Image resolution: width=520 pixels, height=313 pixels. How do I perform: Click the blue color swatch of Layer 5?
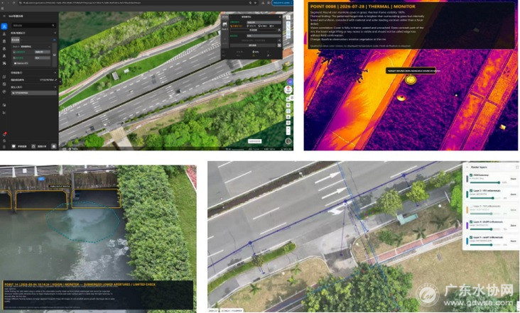(x=467, y=241)
